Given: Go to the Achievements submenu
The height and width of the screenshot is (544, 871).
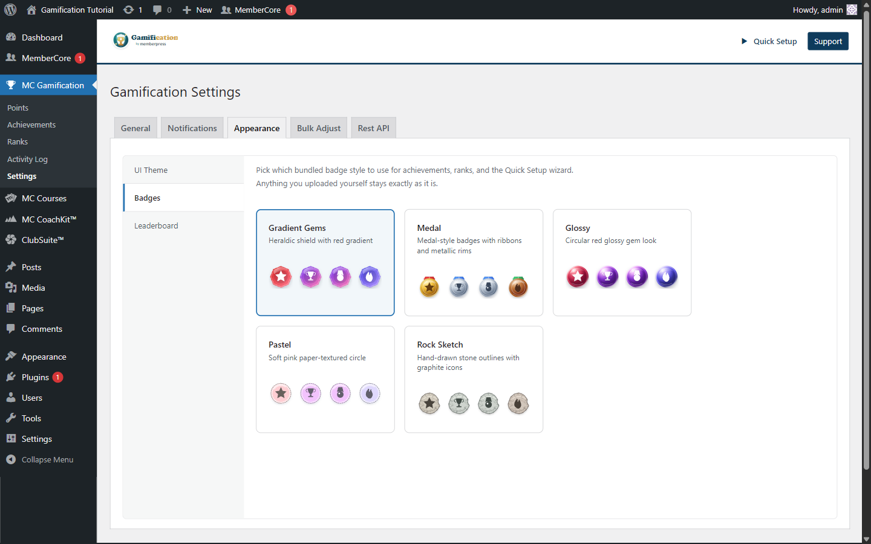Looking at the screenshot, I should (31, 125).
